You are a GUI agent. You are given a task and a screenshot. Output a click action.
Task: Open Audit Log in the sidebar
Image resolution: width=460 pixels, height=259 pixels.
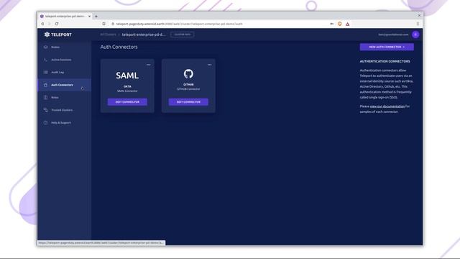(64, 72)
